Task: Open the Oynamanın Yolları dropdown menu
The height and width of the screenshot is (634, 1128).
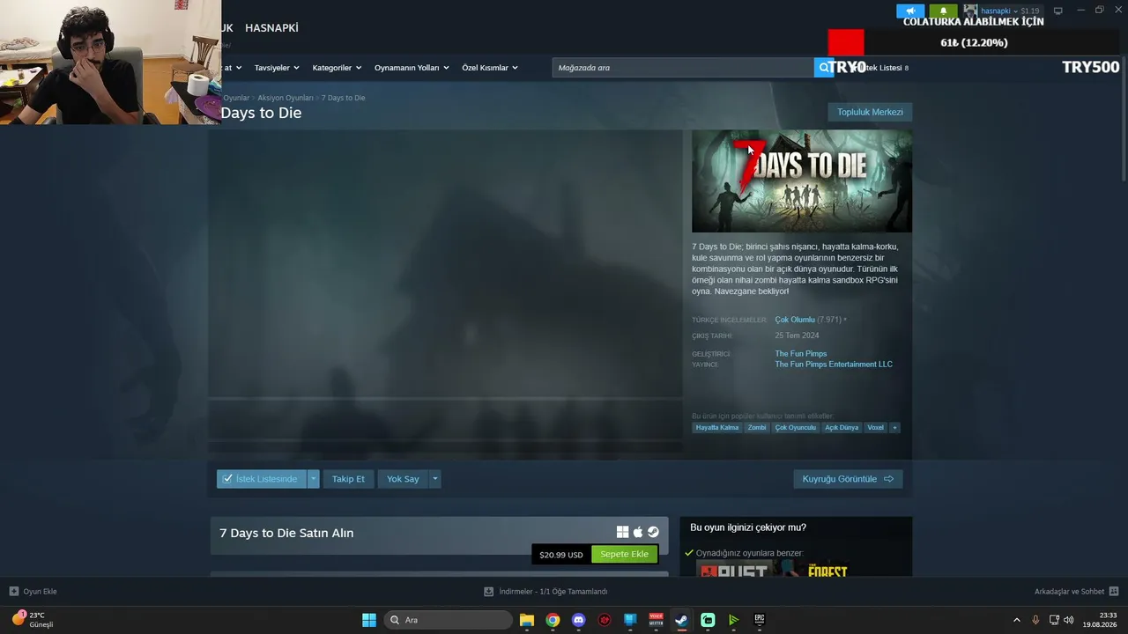Action: (x=412, y=68)
